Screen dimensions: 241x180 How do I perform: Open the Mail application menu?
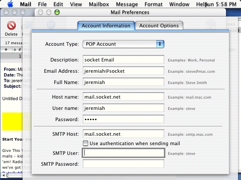(x=26, y=4)
